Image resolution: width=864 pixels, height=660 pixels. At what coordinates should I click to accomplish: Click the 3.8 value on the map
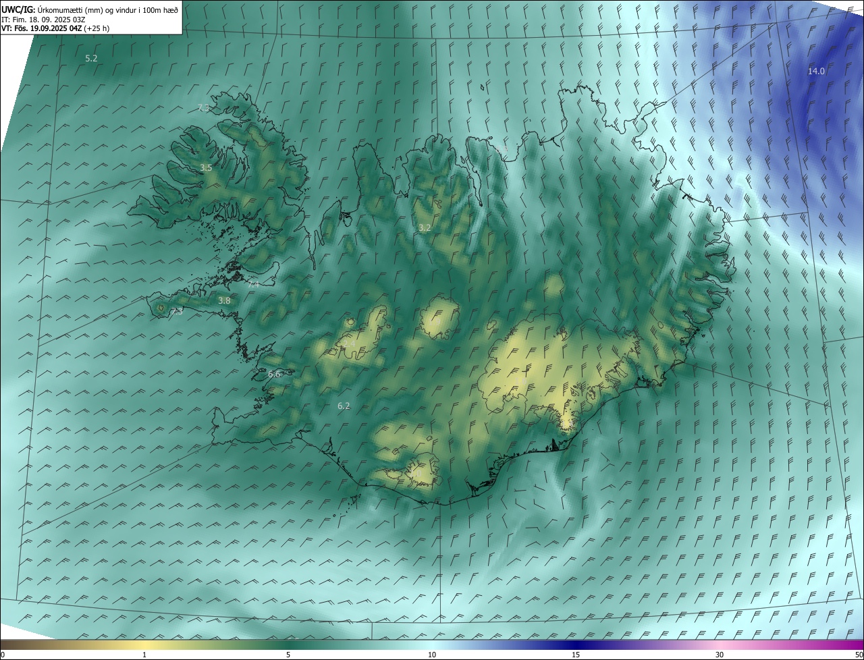click(225, 301)
